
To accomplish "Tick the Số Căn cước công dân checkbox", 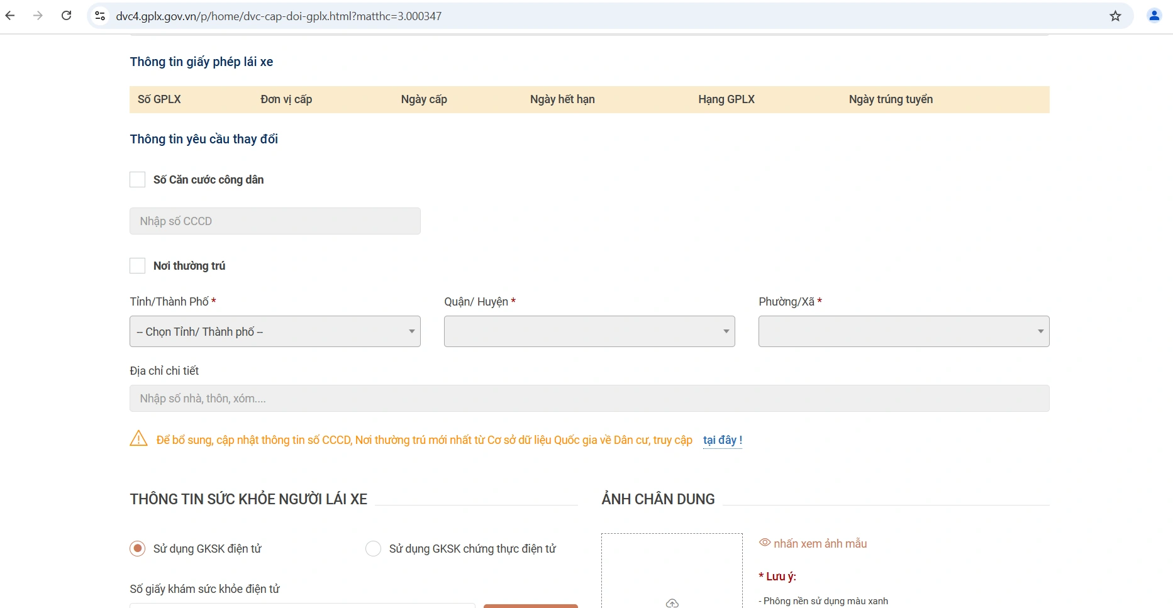I will point(137,180).
